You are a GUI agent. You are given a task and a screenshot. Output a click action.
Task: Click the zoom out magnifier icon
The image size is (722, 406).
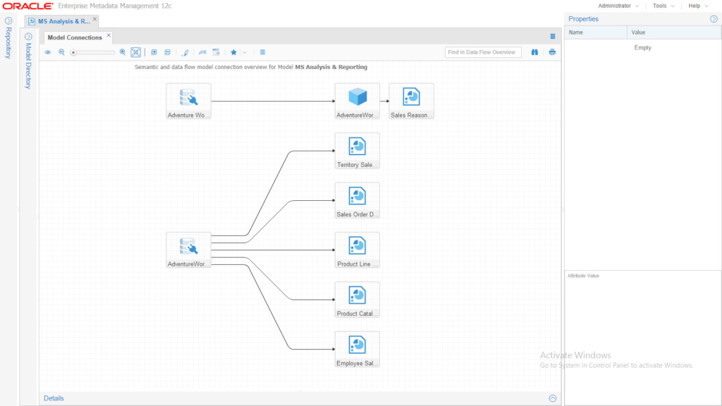click(x=61, y=52)
